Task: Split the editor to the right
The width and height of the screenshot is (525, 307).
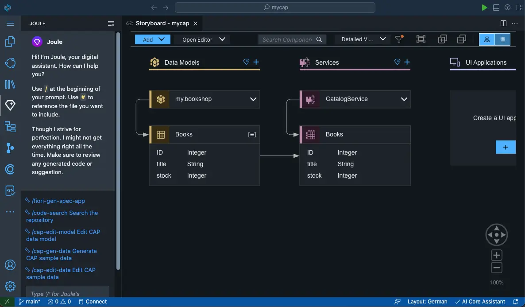Action: (x=503, y=23)
